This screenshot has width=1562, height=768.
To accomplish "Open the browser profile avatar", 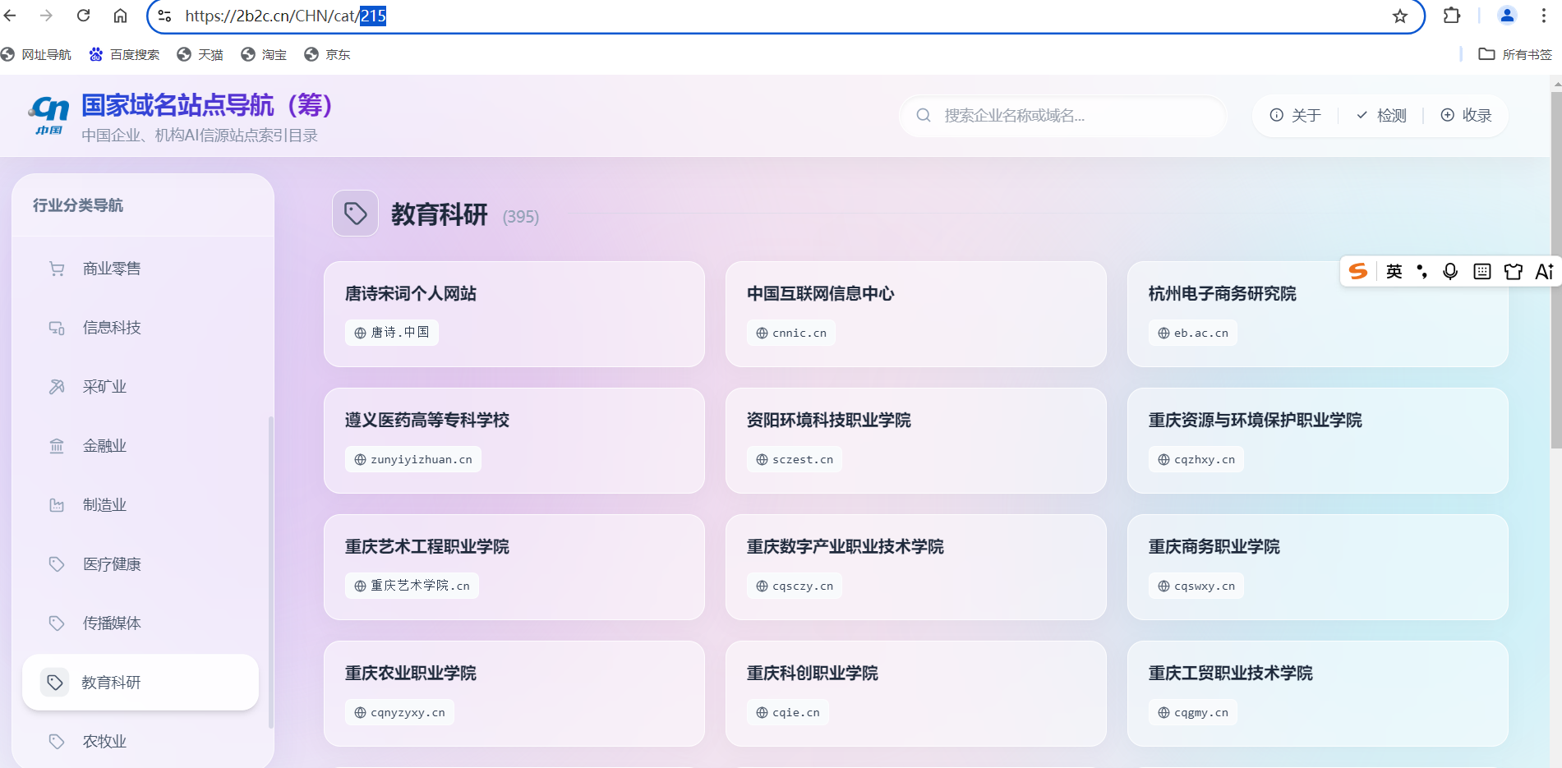I will coord(1507,16).
